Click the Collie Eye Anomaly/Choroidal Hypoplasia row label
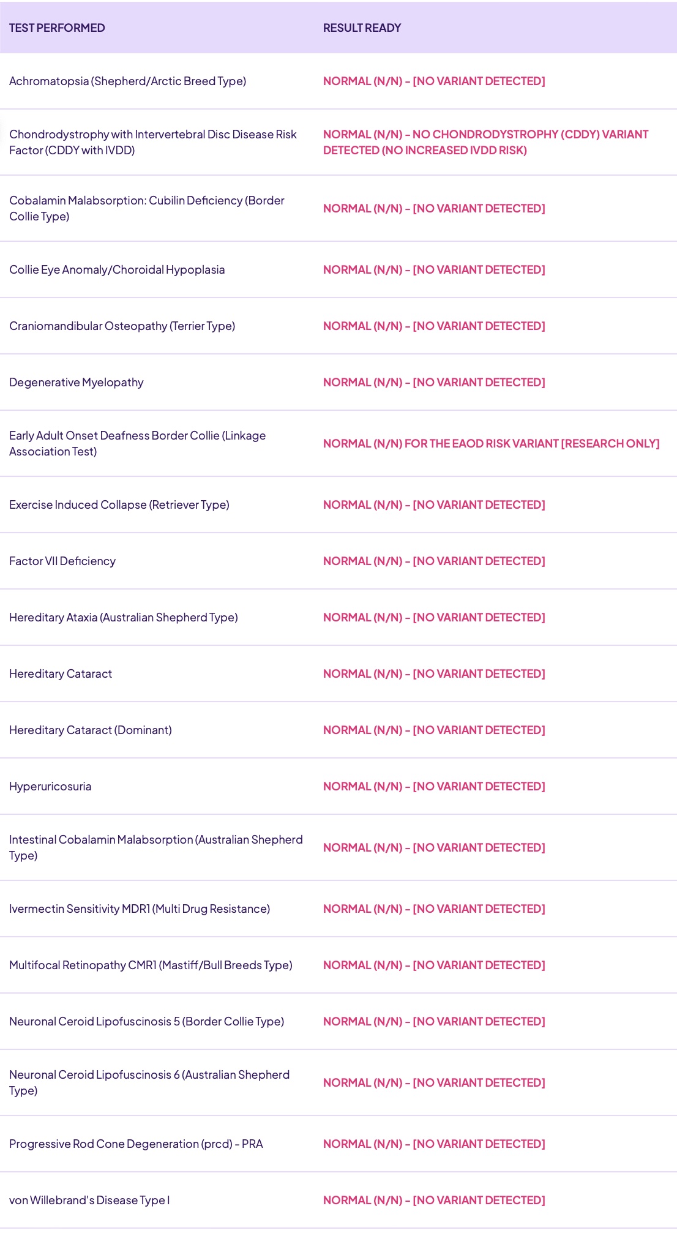This screenshot has height=1233, width=677. pyautogui.click(x=117, y=270)
